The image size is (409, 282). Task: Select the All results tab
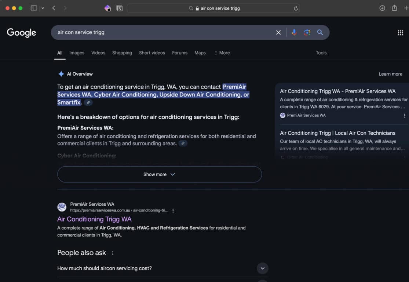pyautogui.click(x=60, y=53)
